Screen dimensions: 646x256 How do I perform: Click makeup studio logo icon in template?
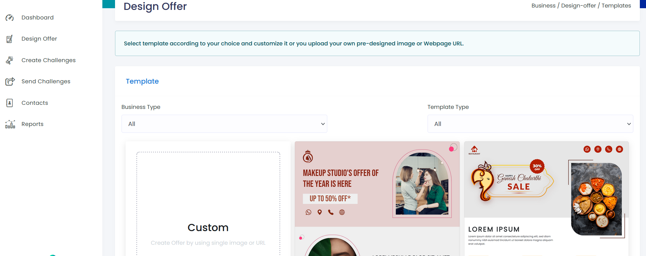(x=308, y=156)
